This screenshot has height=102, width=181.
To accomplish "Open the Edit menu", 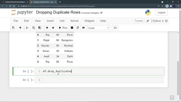I will tap(26, 21).
